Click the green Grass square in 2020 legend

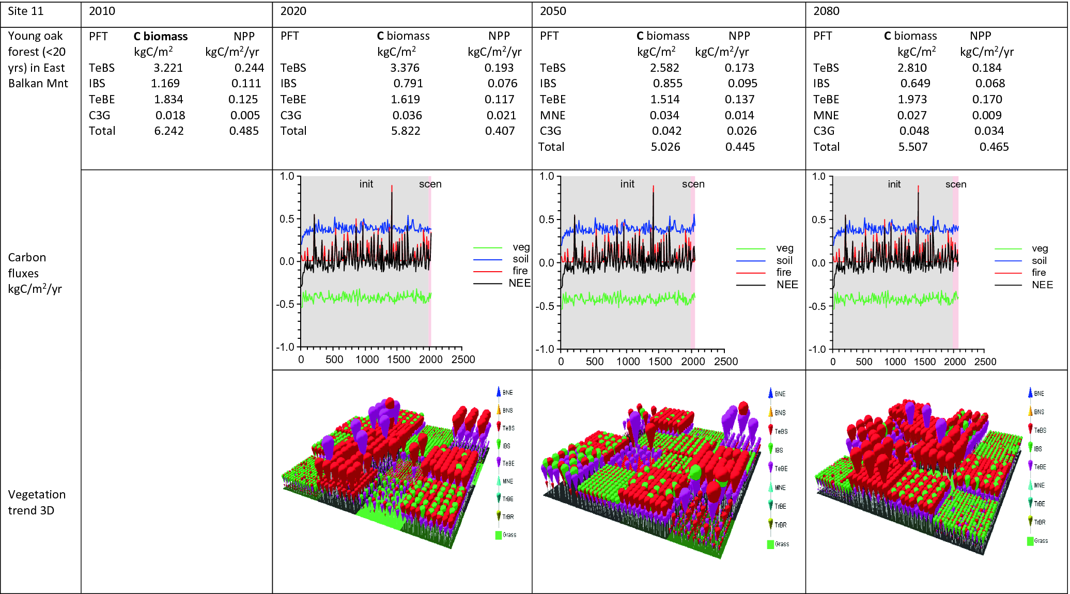coord(499,535)
